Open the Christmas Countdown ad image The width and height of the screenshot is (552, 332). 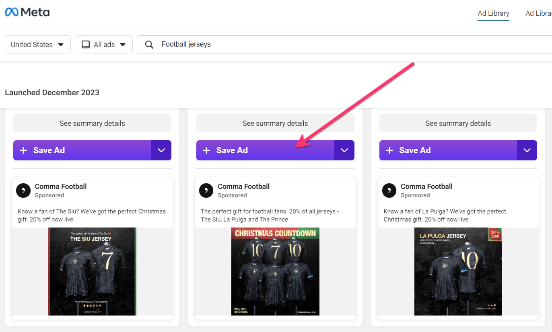click(275, 271)
